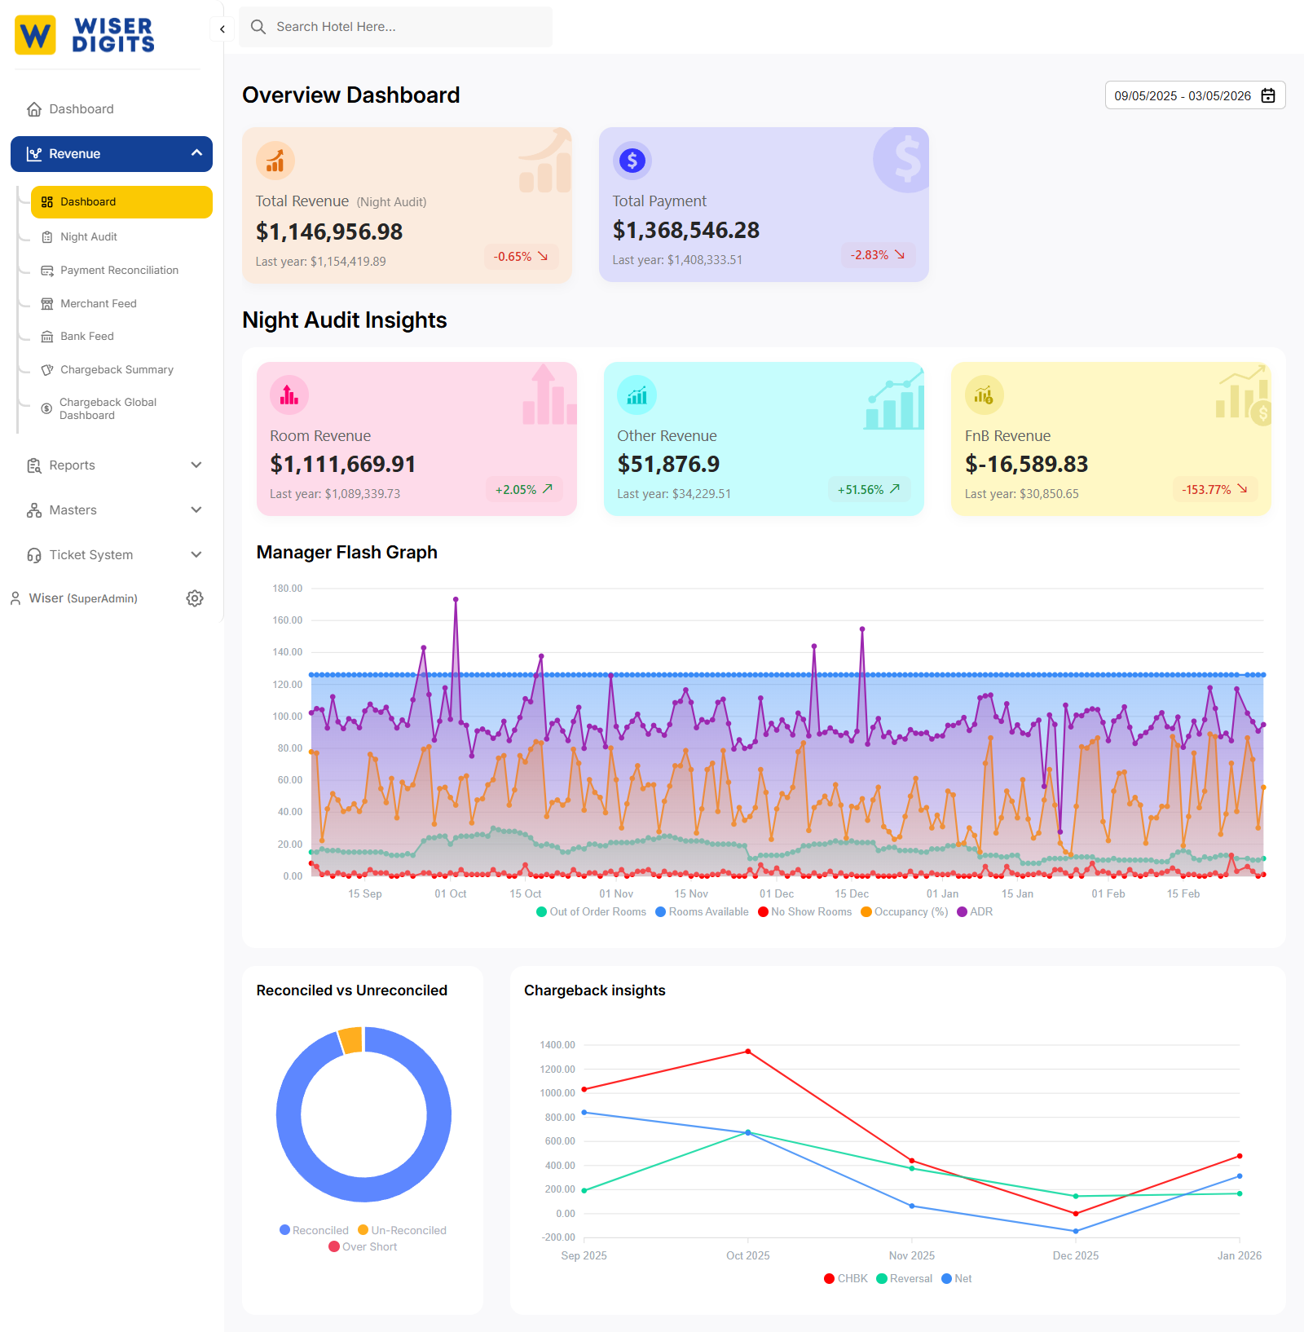The width and height of the screenshot is (1304, 1332).
Task: Click the Bank Feed icon
Action: pyautogui.click(x=47, y=336)
